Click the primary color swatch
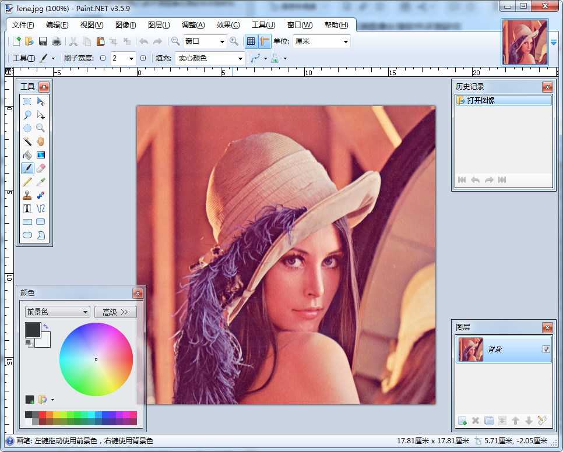Screen dimensions: 563x452 [x=33, y=330]
